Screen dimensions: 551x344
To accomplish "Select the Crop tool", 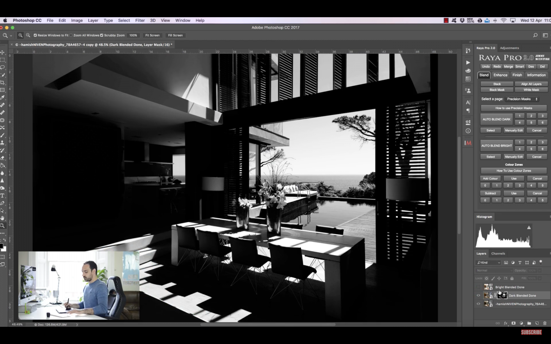I will (x=2, y=83).
